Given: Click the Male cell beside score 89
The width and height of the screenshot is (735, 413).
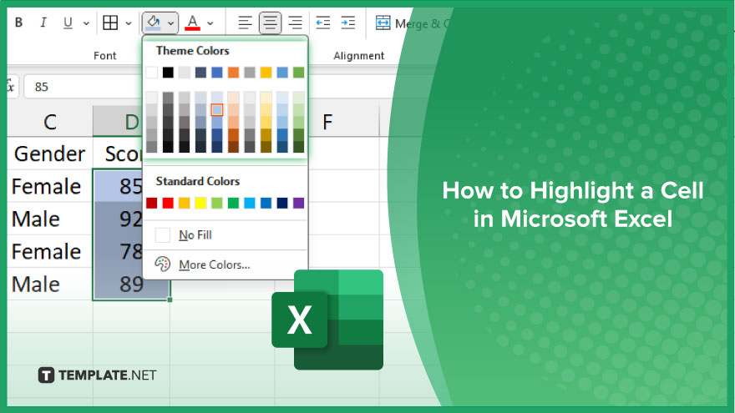Looking at the screenshot, I should tap(50, 285).
